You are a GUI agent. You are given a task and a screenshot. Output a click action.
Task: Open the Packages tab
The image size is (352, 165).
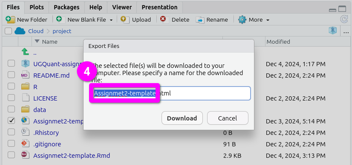point(66,7)
